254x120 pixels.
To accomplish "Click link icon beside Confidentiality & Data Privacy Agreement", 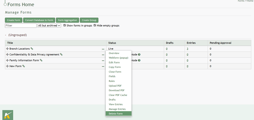I will click(61, 55).
